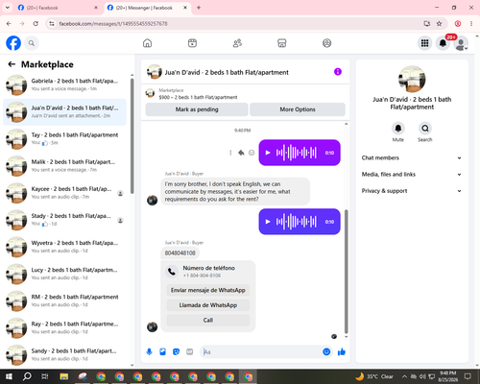480x384 pixels.
Task: Click Llamada de WhatsApp button
Action: click(x=208, y=305)
